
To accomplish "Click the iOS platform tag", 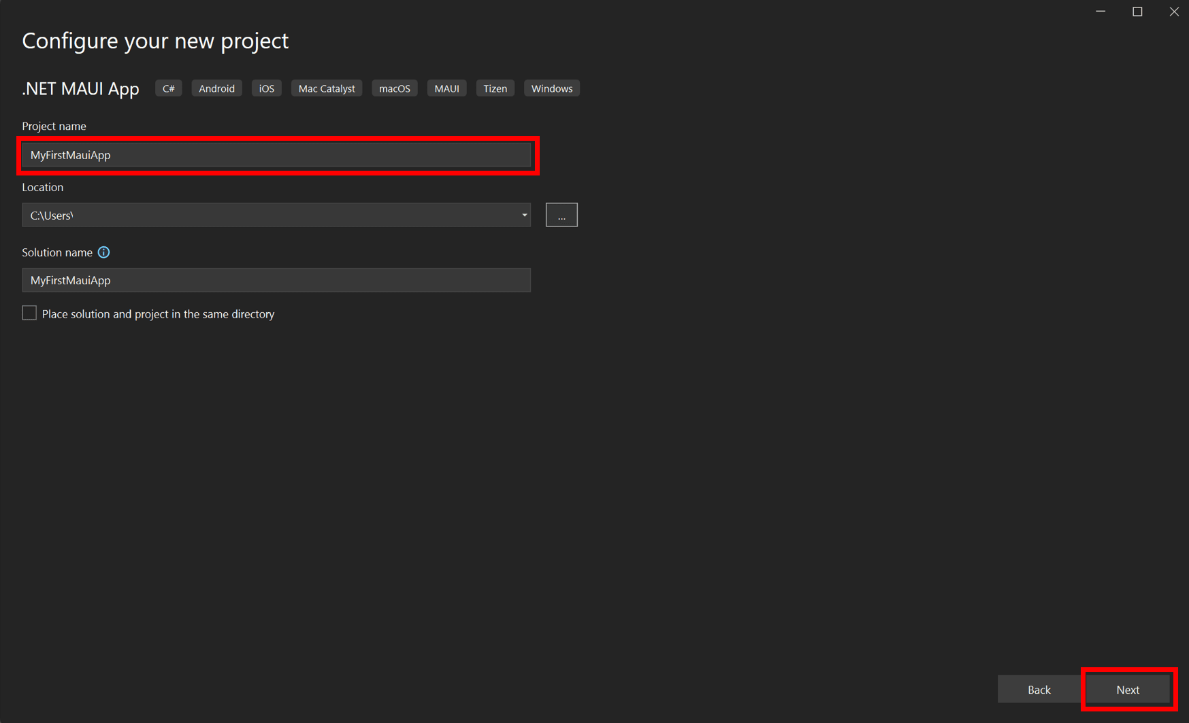I will tap(266, 88).
